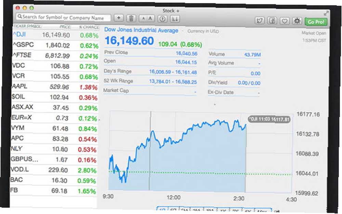Screen dimensions: 342x214
Task: Click the Dow Jones Industrial Average title
Action: coord(141,30)
